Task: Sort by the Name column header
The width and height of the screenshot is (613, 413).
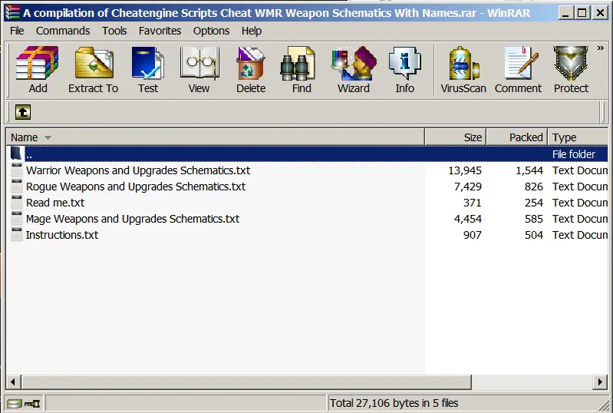Action: pyautogui.click(x=216, y=137)
